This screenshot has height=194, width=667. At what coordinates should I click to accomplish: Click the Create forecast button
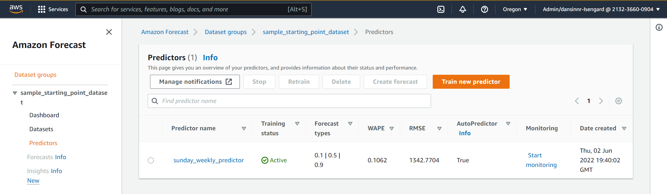pyautogui.click(x=395, y=82)
